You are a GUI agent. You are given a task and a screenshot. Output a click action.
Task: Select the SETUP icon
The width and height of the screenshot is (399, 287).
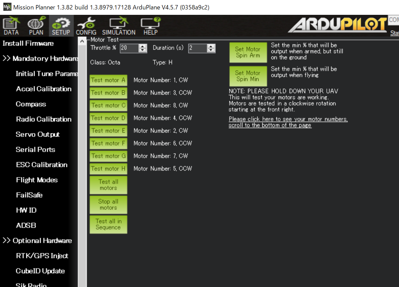click(61, 25)
